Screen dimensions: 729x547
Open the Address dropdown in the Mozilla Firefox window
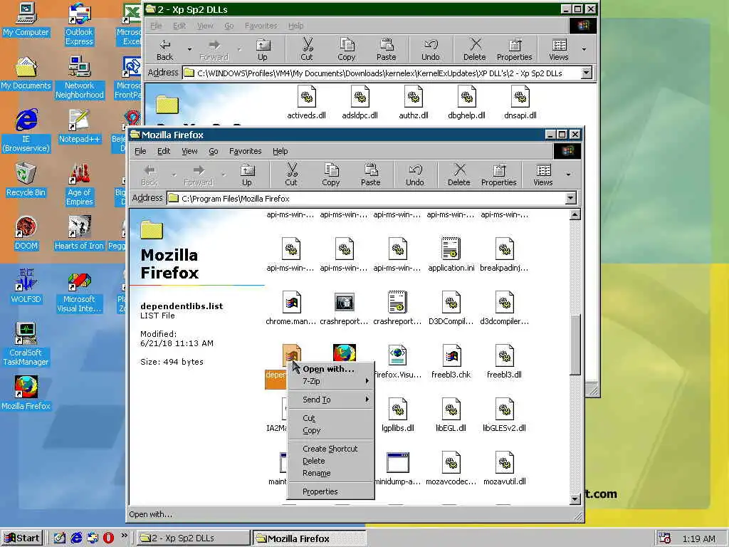570,199
